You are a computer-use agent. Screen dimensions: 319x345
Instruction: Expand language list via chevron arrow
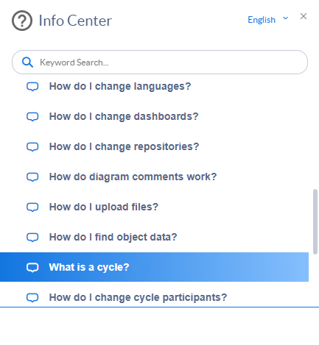click(285, 18)
